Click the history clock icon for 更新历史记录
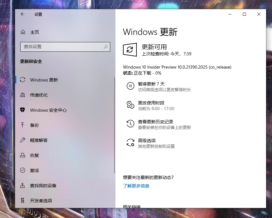 click(131, 124)
